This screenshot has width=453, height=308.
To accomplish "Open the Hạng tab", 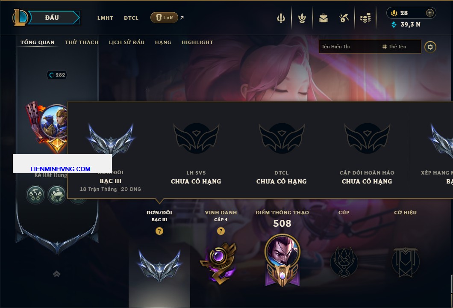I will [163, 42].
